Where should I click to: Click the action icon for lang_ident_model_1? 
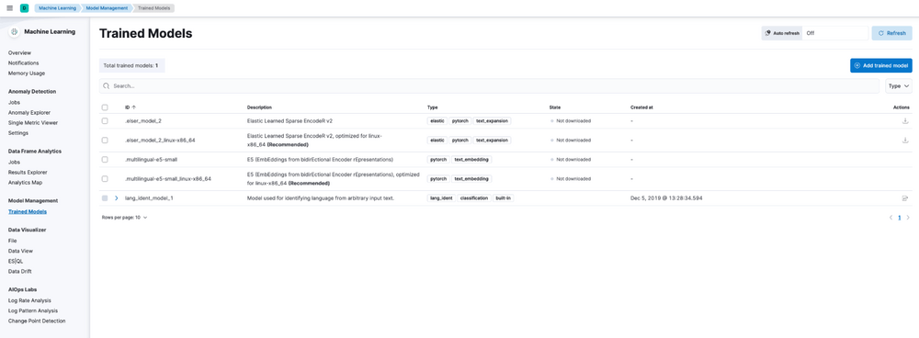tap(905, 198)
